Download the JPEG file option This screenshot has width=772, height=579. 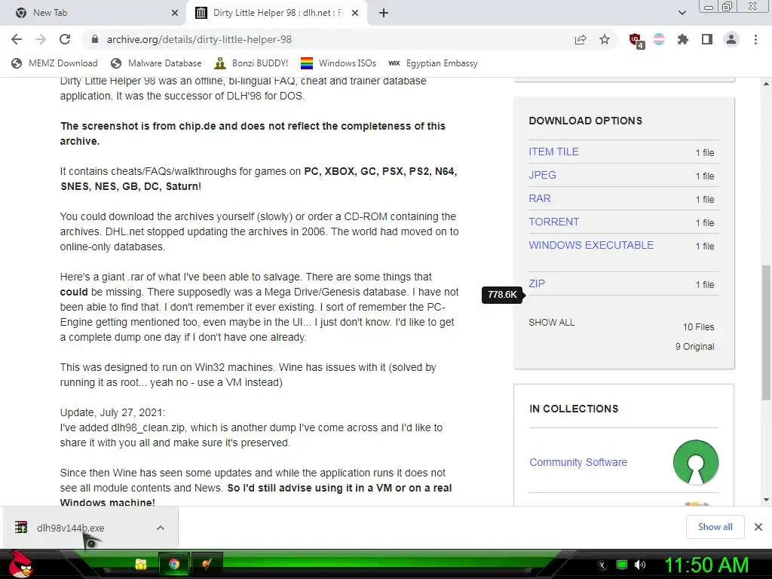(542, 175)
